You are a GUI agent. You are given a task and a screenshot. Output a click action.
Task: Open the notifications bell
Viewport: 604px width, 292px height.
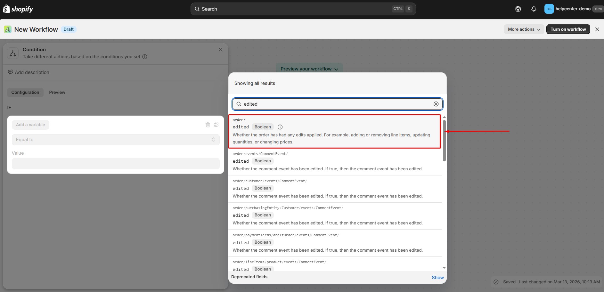(534, 9)
